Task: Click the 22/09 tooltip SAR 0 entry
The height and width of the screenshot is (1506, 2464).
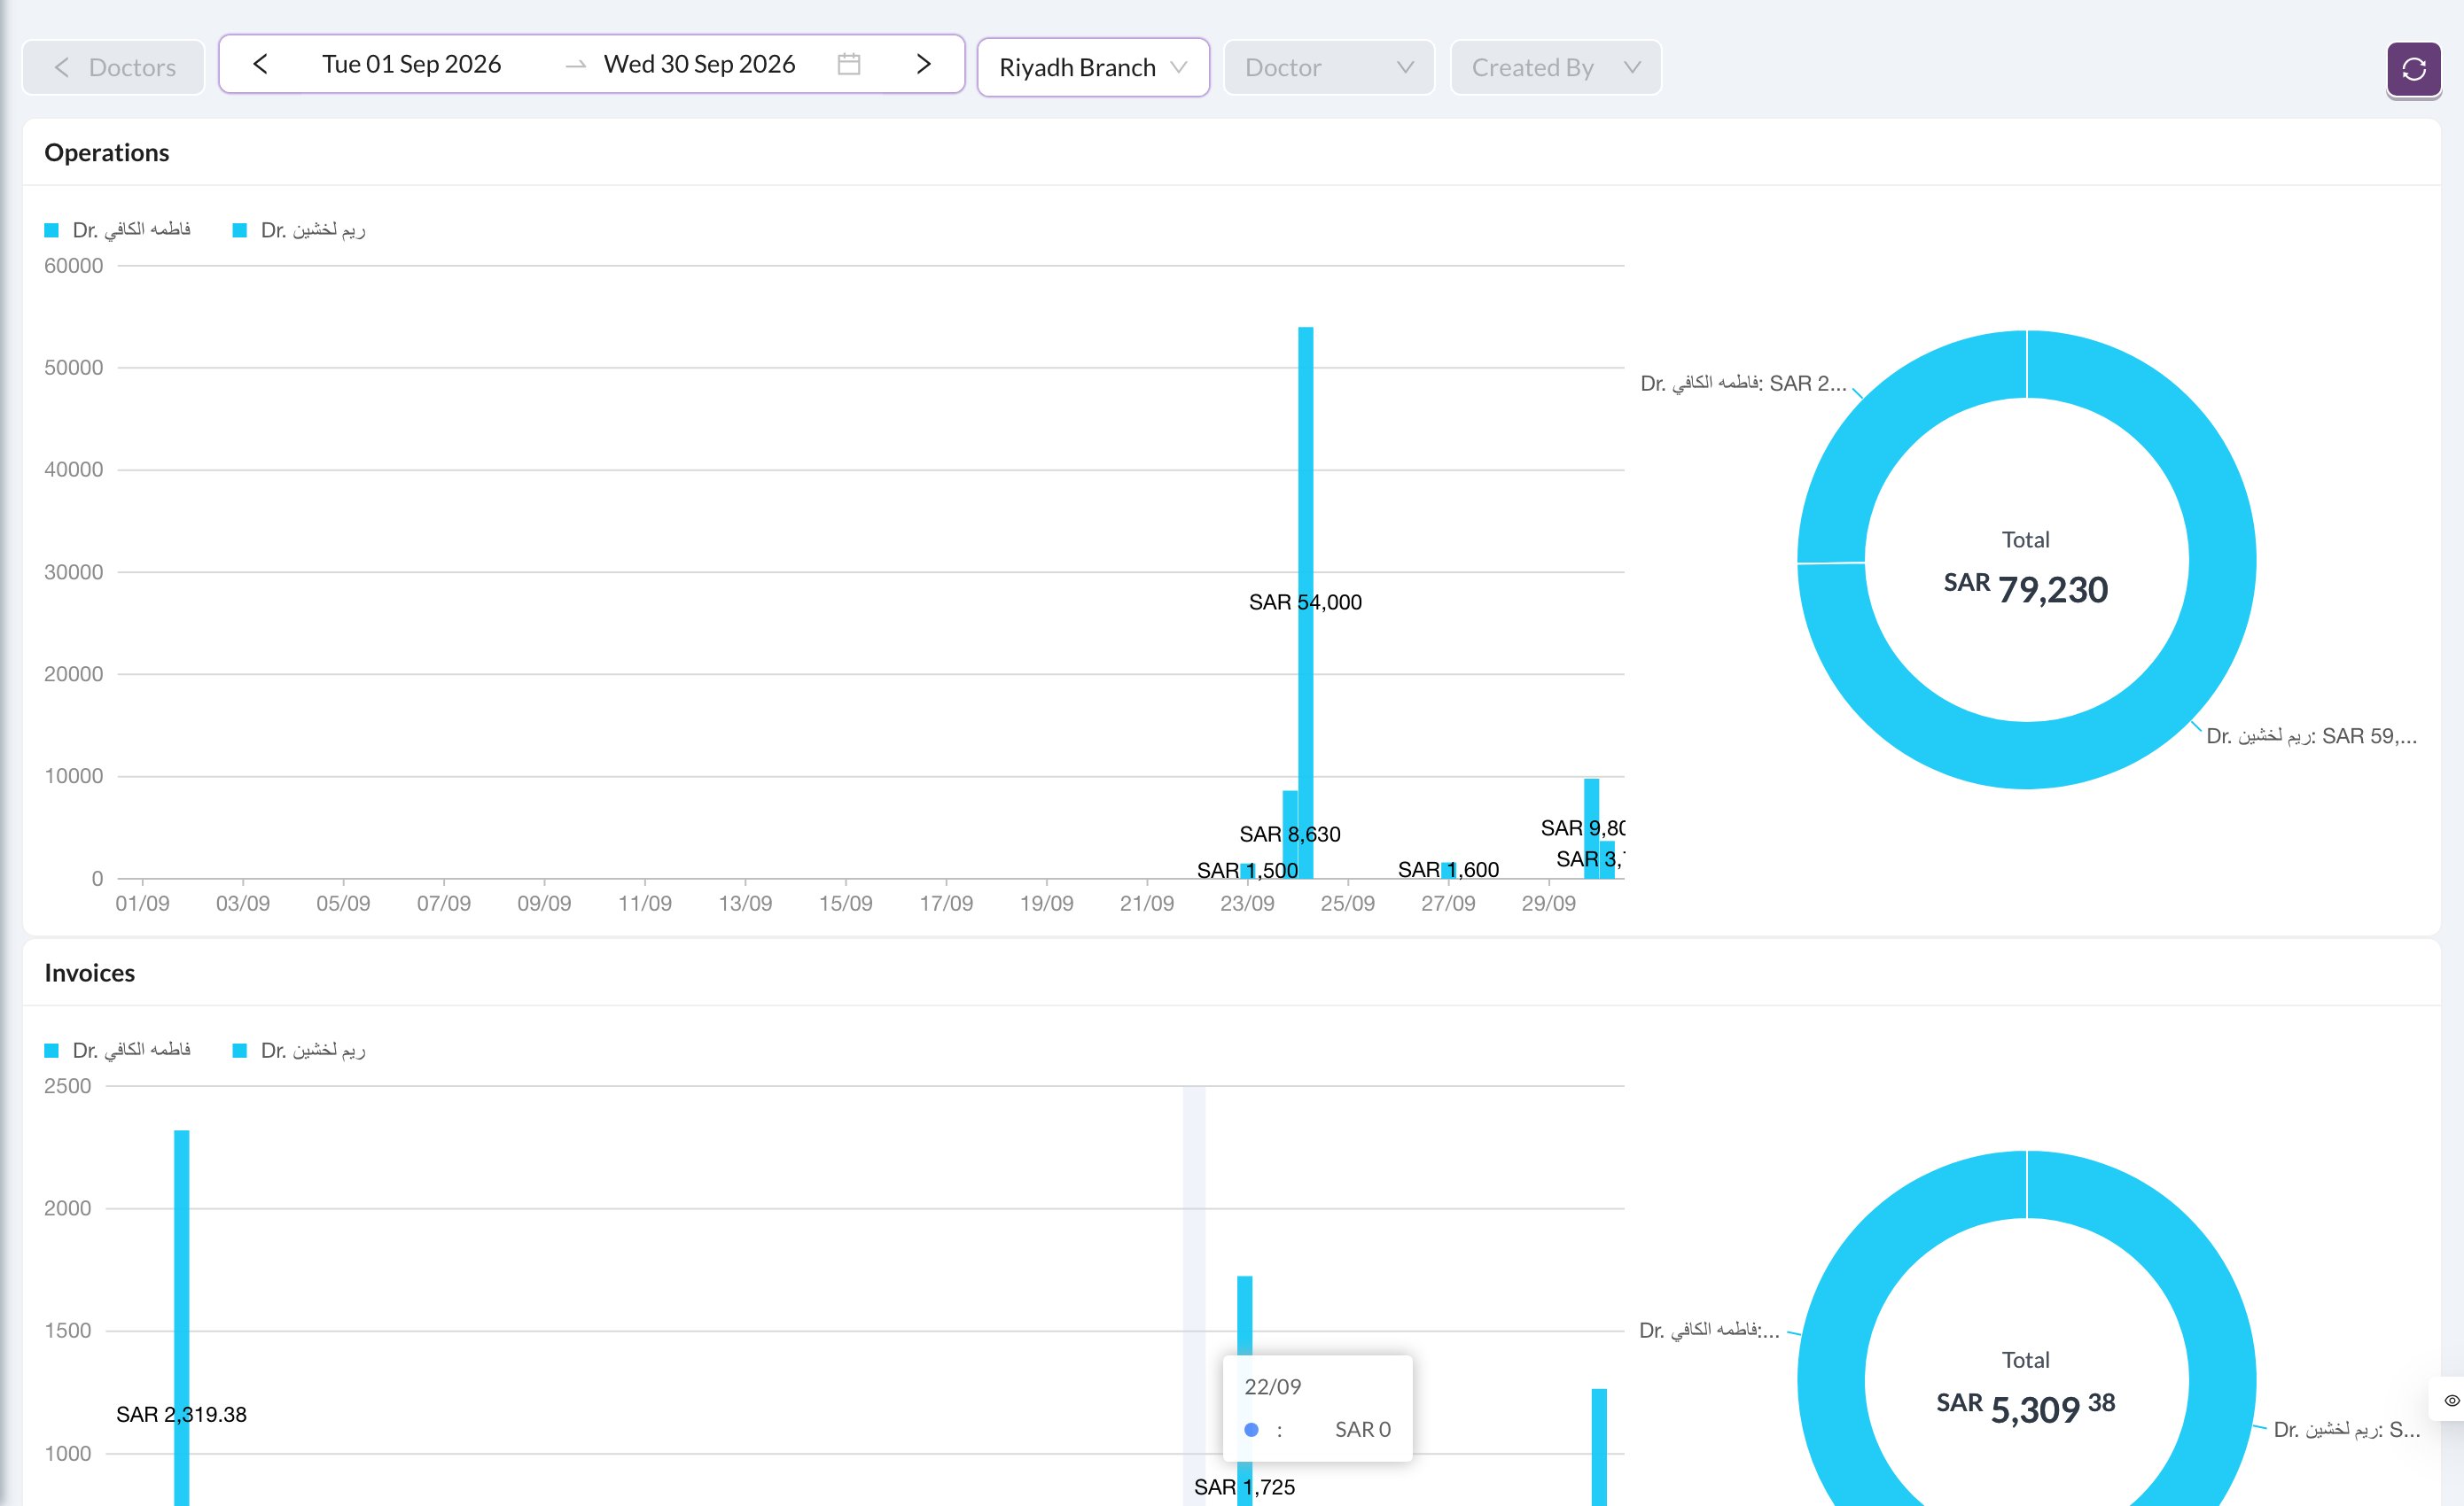Action: tap(1317, 1430)
